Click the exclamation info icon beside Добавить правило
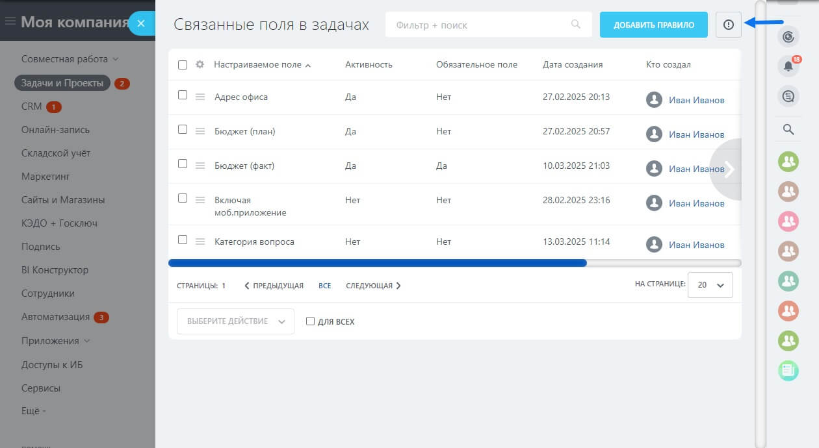The width and height of the screenshot is (819, 448). (x=728, y=25)
